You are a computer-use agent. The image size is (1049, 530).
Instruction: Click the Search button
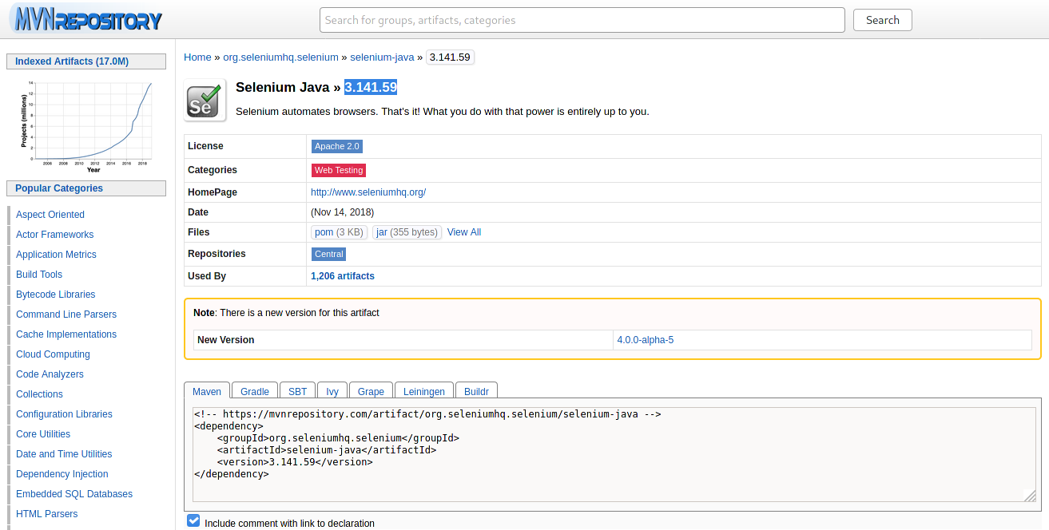click(x=882, y=20)
